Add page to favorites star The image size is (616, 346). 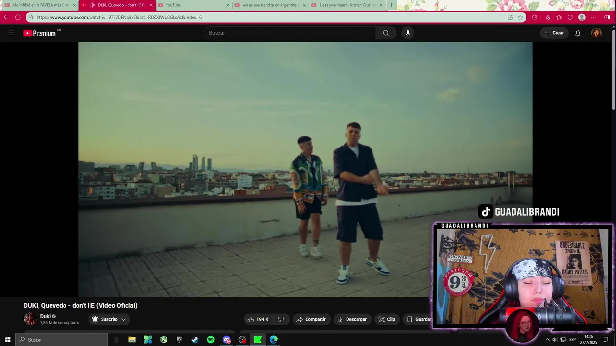point(520,17)
